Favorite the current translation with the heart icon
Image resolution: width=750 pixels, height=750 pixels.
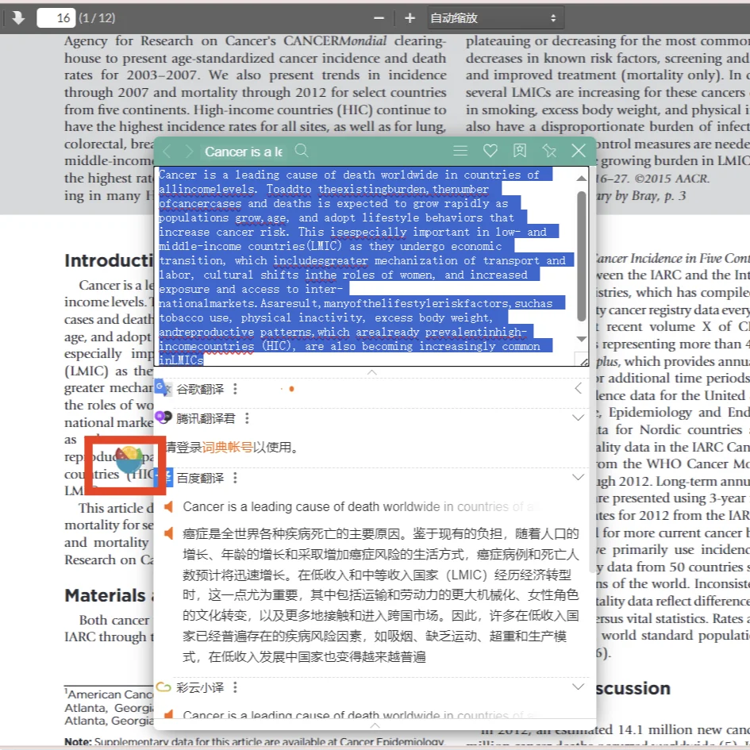490,151
